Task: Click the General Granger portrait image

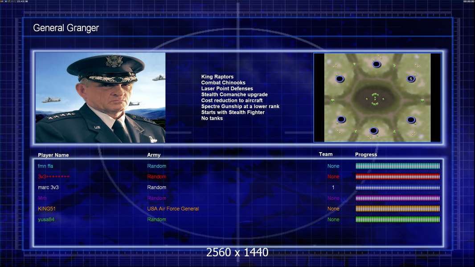Action: coord(100,97)
